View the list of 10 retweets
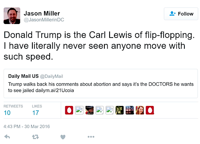 [13, 110]
